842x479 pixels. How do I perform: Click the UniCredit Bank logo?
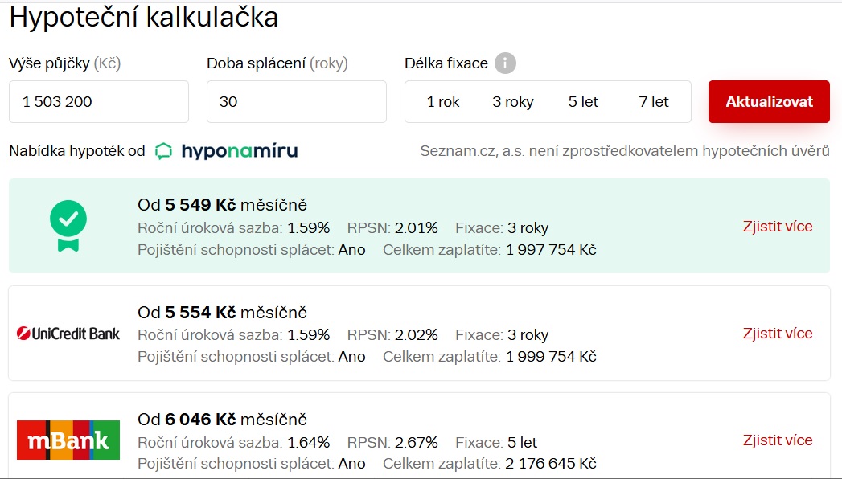click(68, 334)
